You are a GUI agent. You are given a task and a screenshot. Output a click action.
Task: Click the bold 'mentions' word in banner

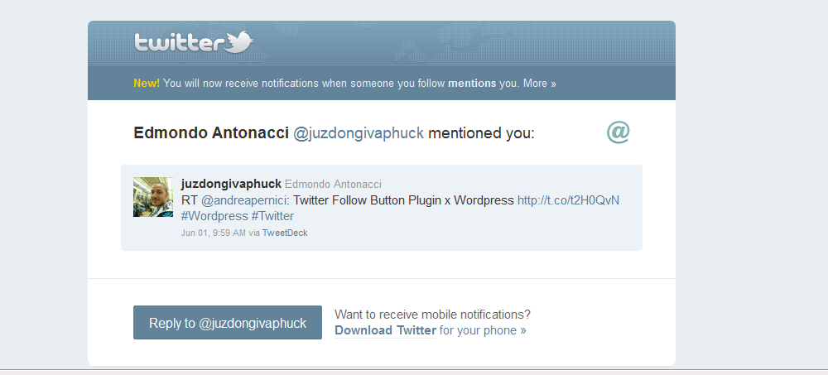(x=473, y=84)
